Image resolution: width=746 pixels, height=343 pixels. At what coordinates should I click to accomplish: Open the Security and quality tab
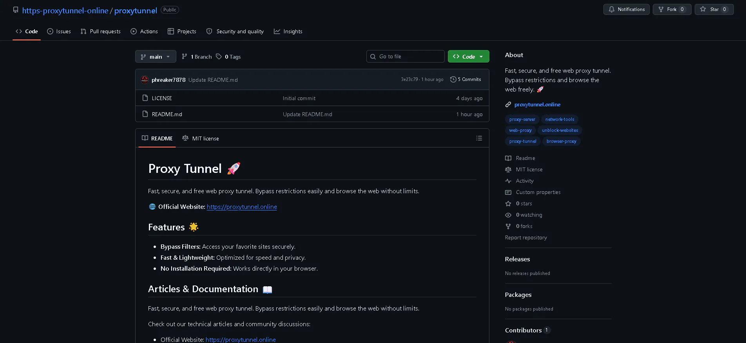pyautogui.click(x=235, y=31)
